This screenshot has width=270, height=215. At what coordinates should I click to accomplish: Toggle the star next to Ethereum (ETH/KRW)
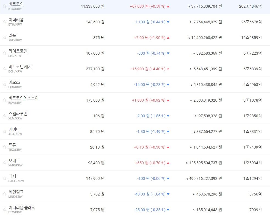click(4, 22)
